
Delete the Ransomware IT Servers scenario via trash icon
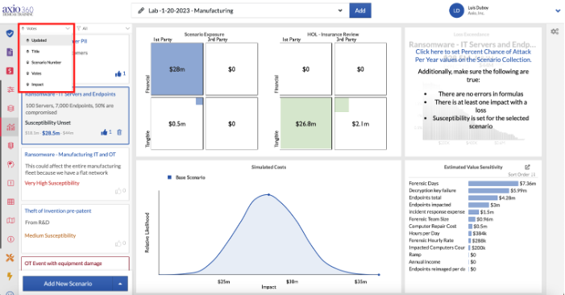tap(119, 132)
